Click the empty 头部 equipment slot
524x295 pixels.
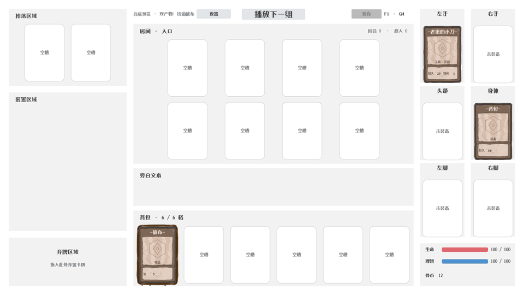coord(442,131)
